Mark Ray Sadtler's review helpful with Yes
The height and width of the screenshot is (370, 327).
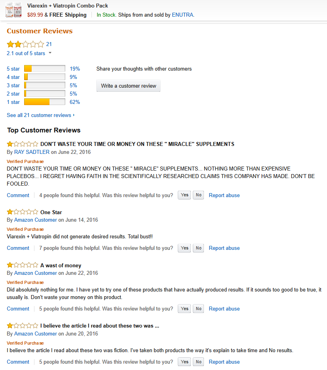(184, 195)
